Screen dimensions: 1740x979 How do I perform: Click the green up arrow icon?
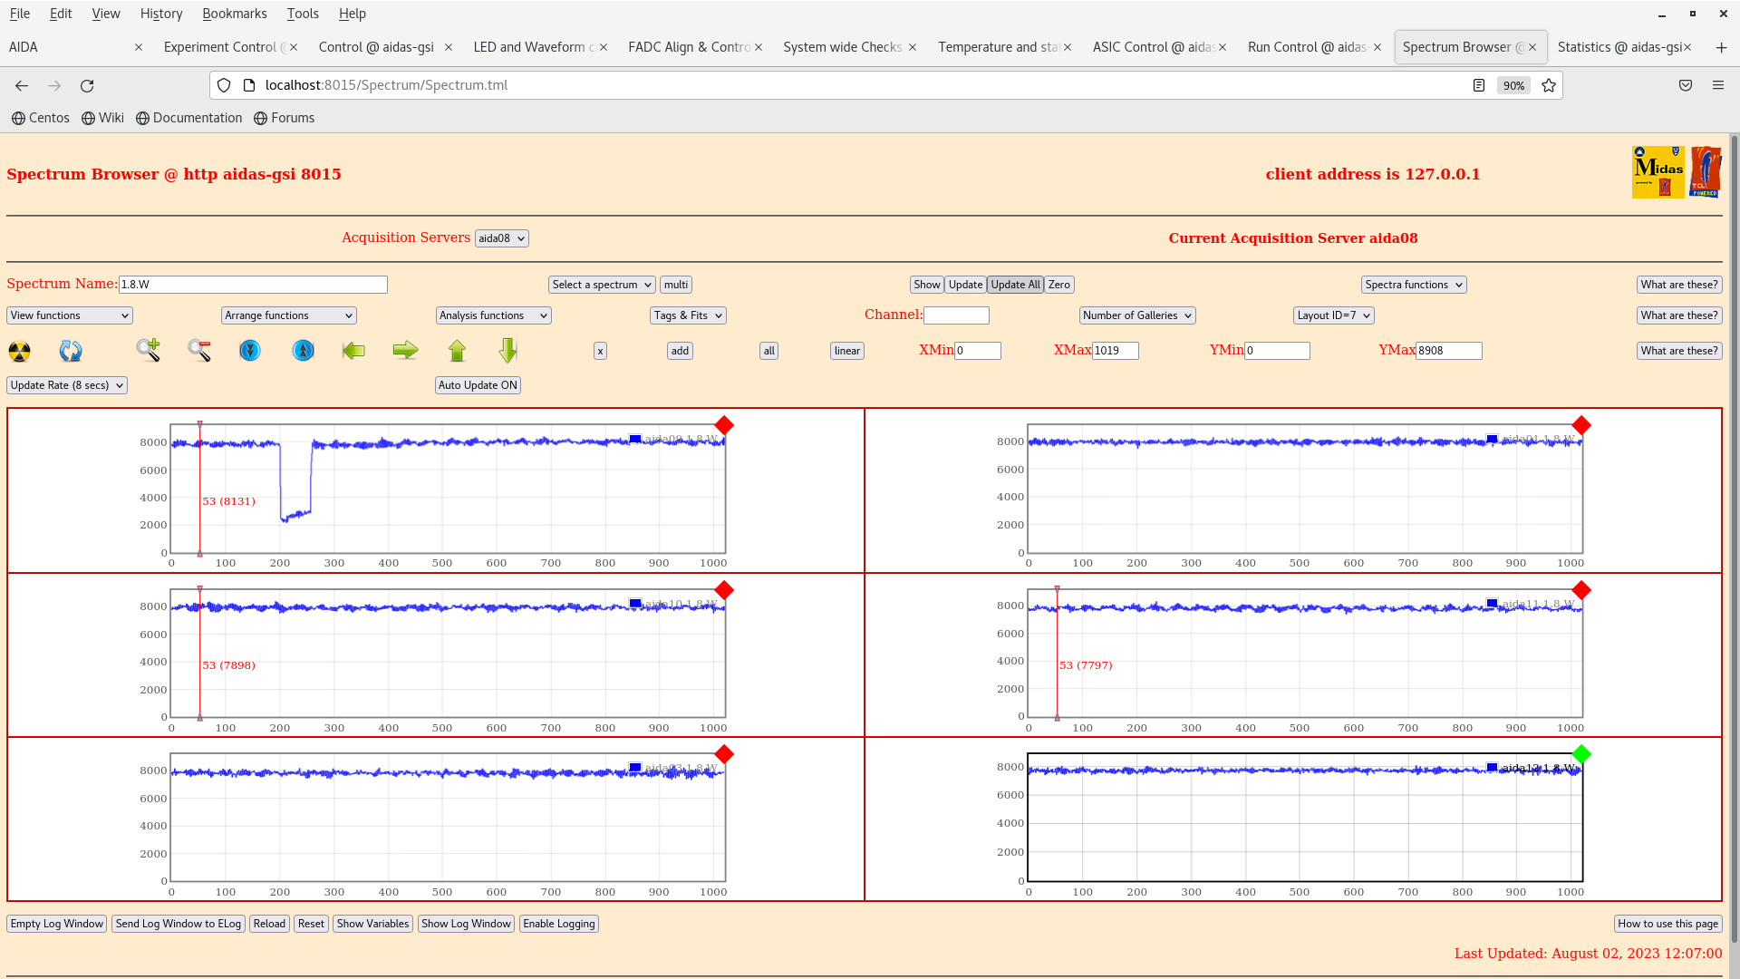457,350
